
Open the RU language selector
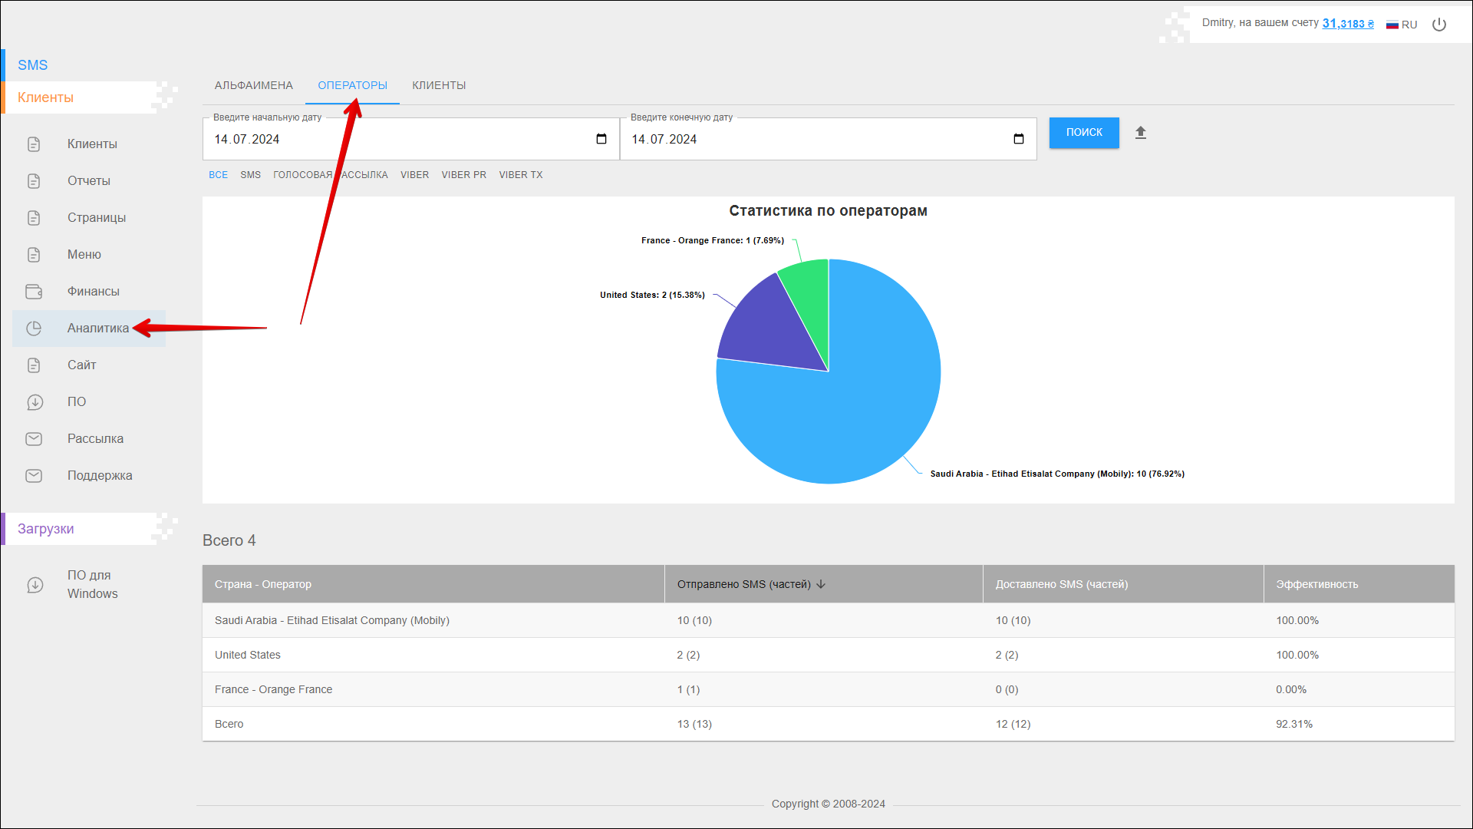click(x=1402, y=25)
